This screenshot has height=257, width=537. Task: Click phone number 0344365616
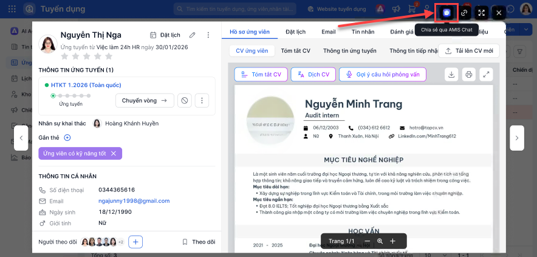point(117,190)
